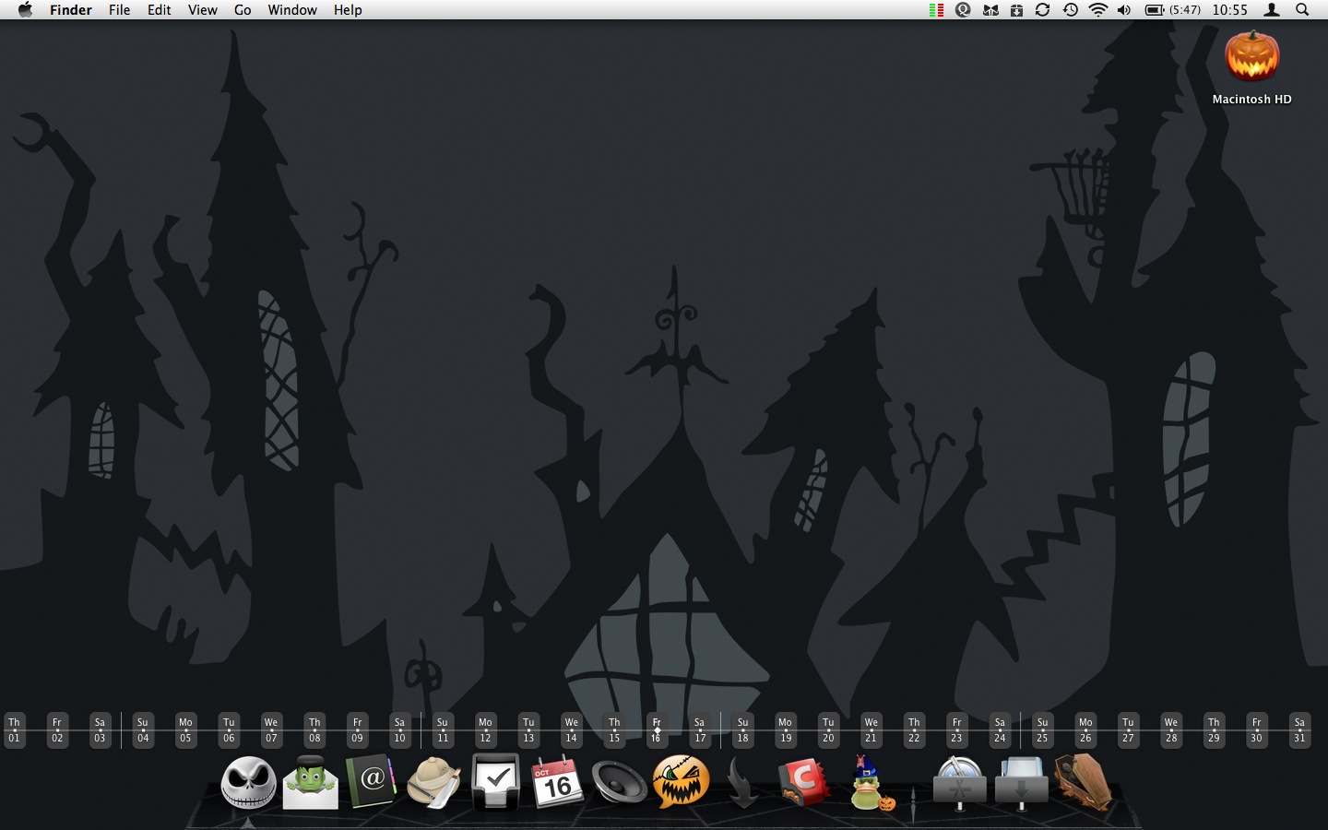1328x830 pixels.
Task: Select Mo 05 on the calendar strip
Action: (x=185, y=730)
